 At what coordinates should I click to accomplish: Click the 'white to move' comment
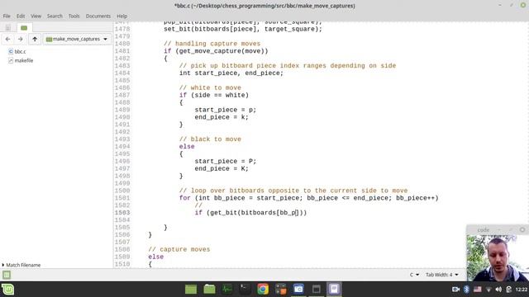[x=210, y=88]
